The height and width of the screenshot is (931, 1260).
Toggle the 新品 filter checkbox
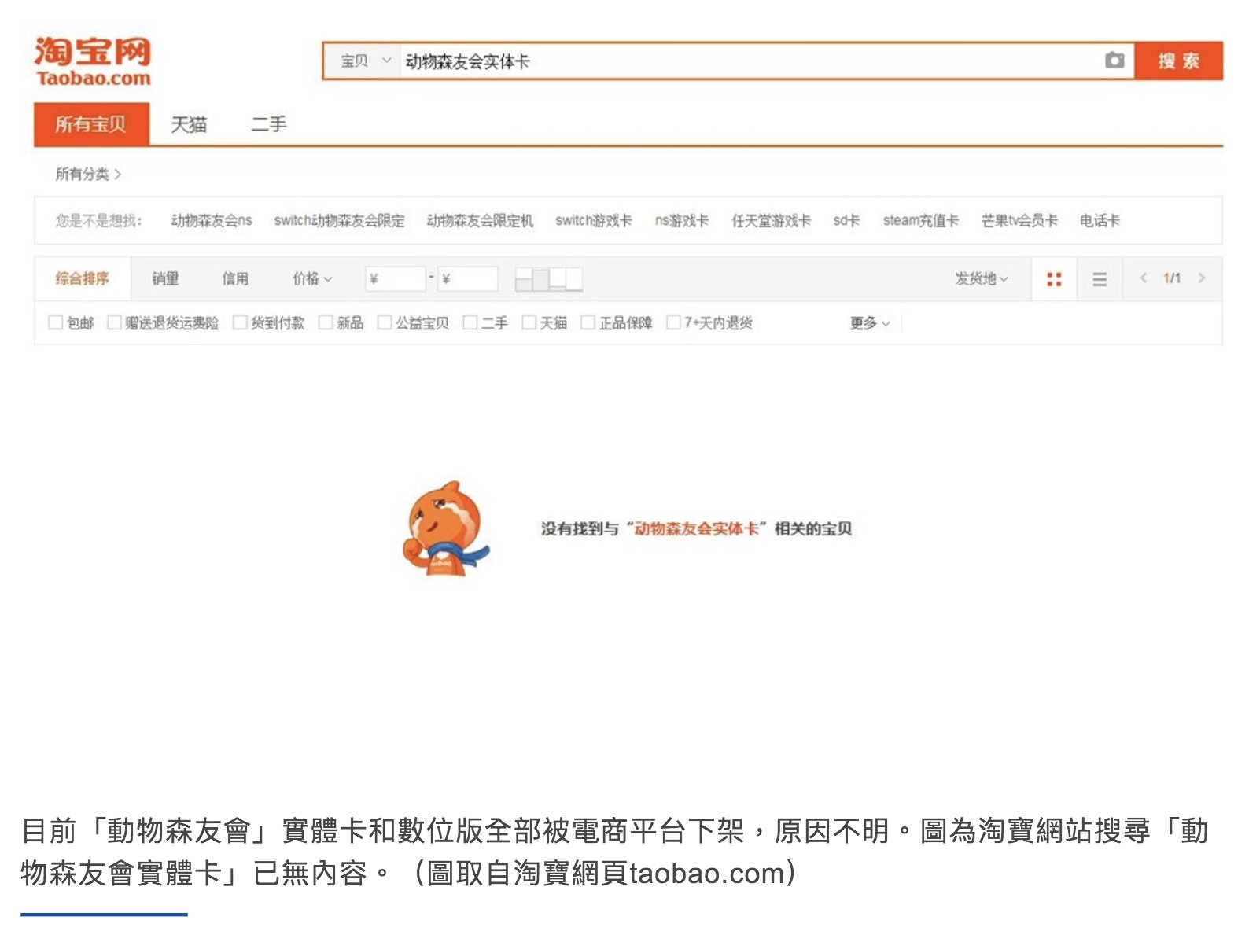pyautogui.click(x=326, y=322)
